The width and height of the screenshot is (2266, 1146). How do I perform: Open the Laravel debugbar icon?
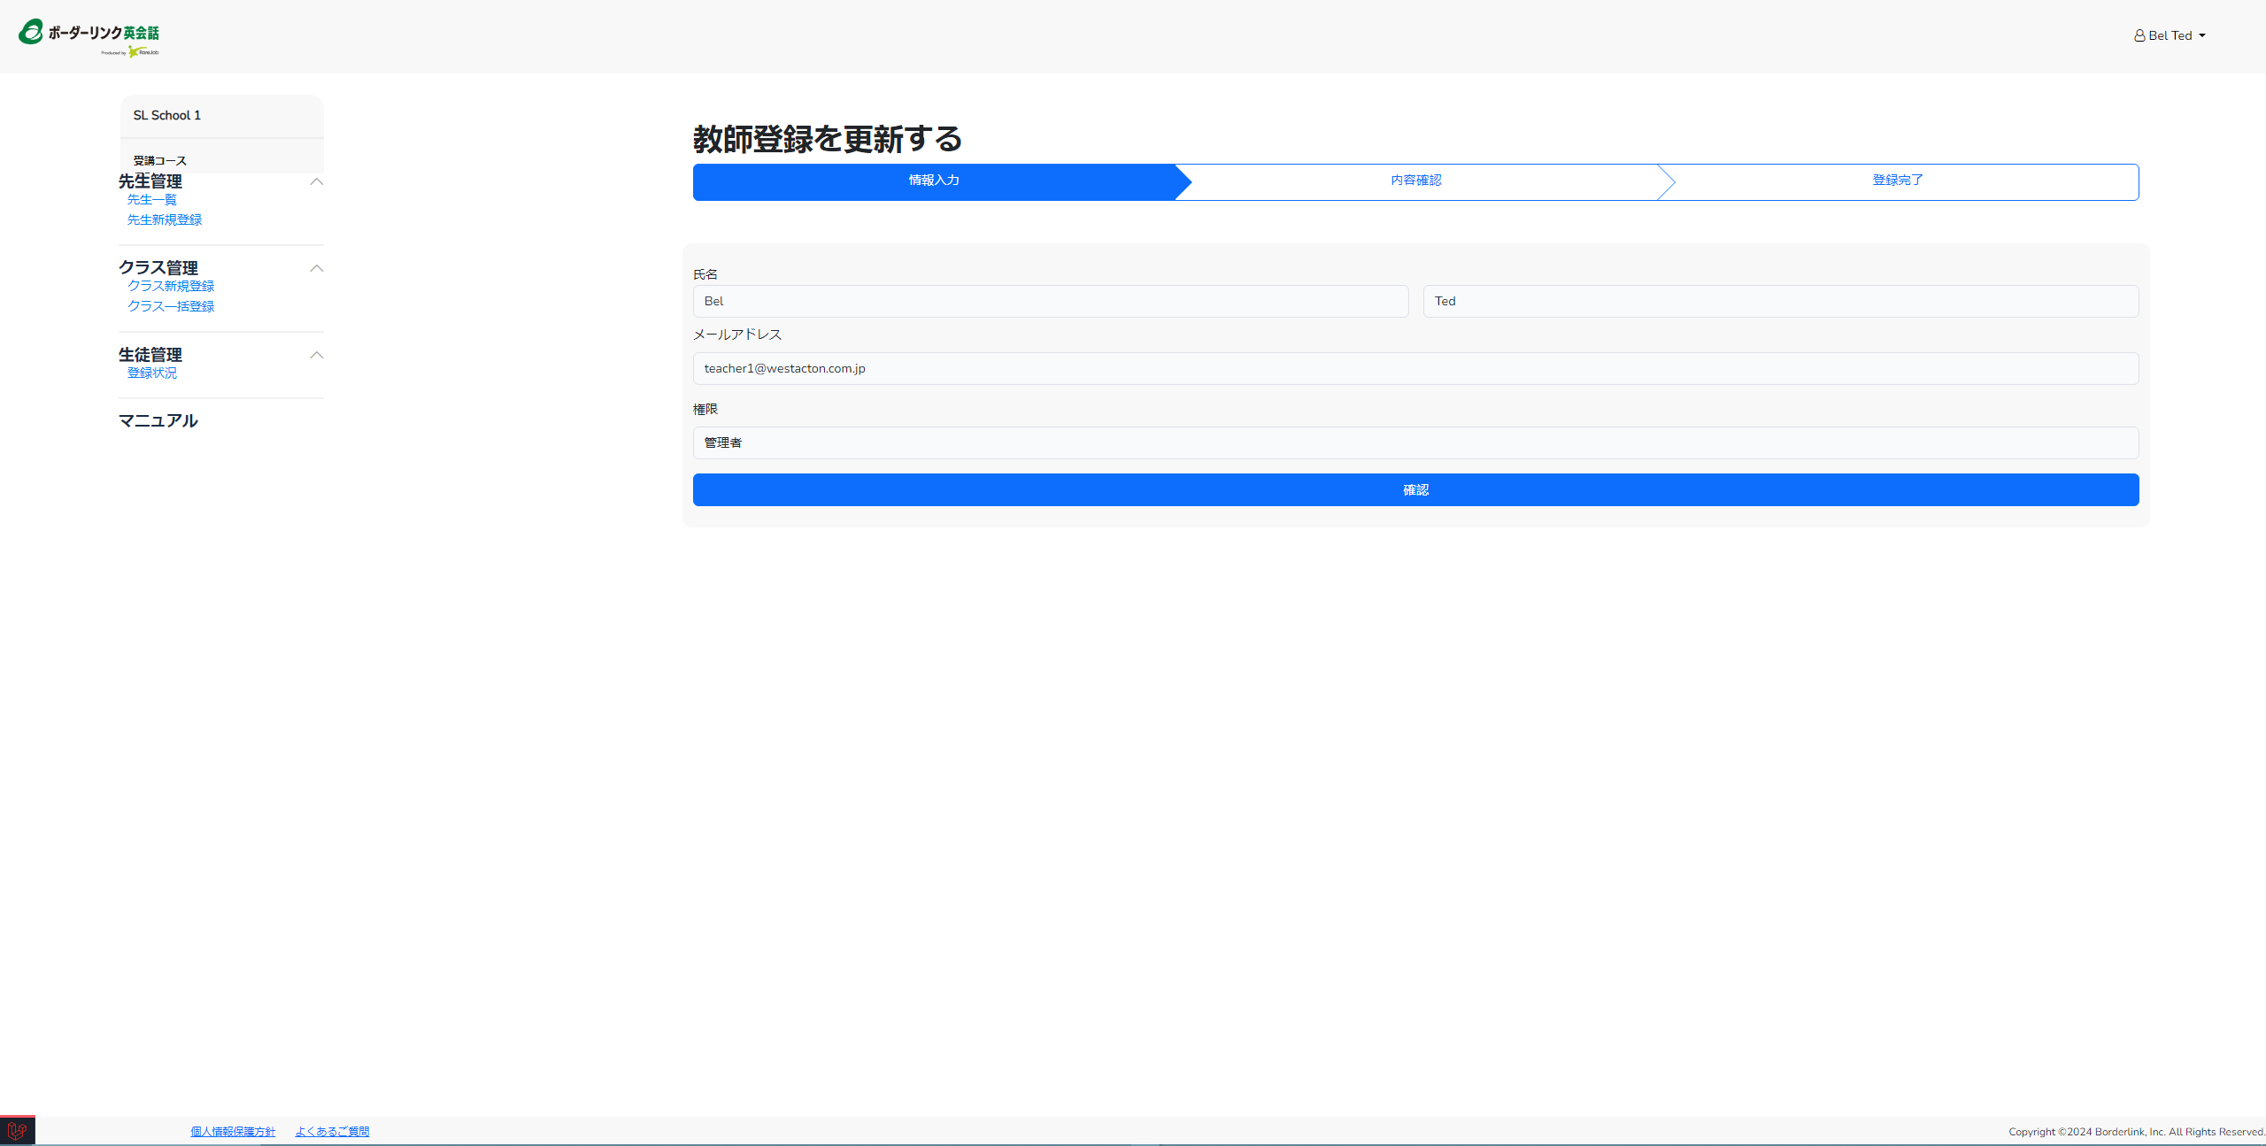[x=17, y=1130]
